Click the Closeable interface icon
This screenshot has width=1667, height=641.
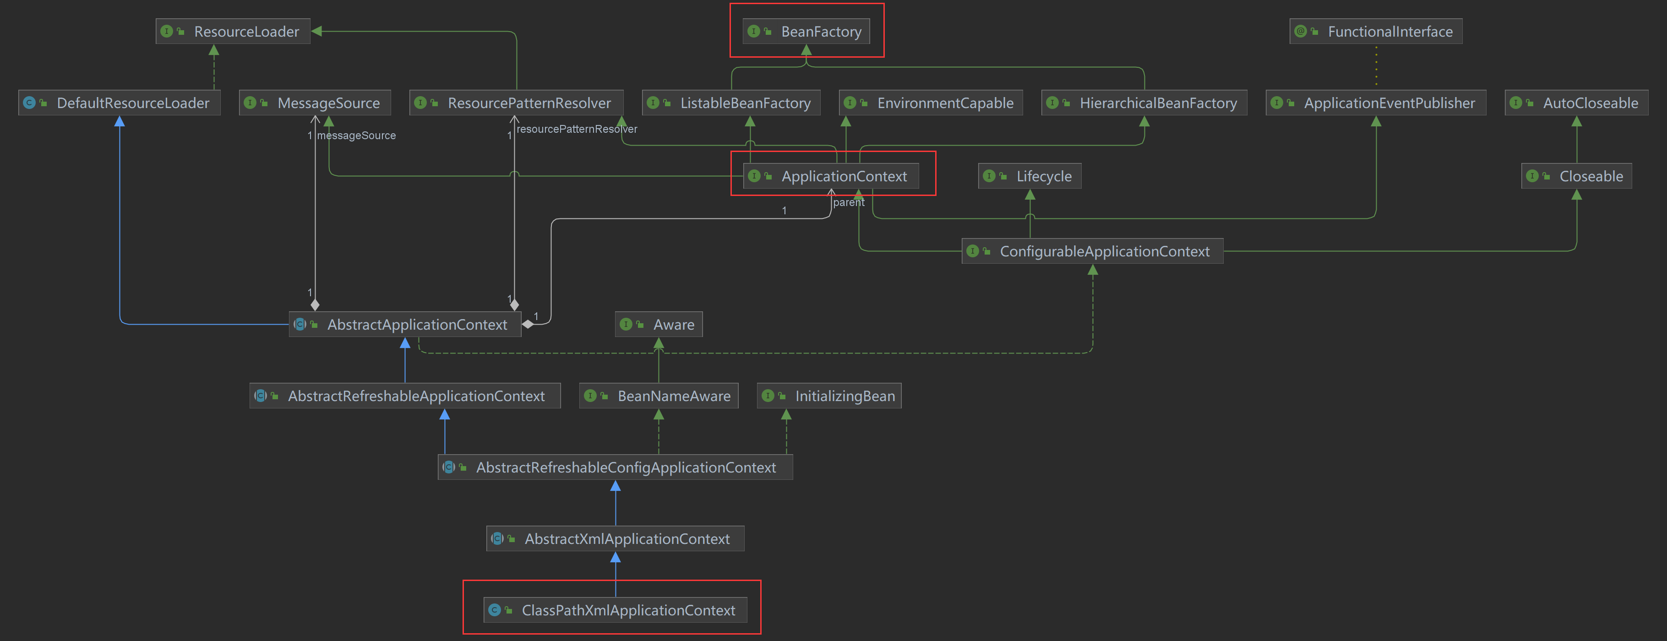coord(1532,176)
